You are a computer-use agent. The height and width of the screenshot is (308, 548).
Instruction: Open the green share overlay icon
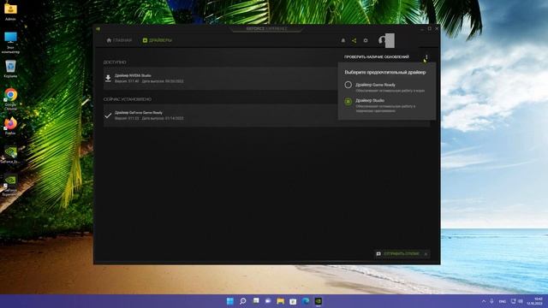point(354,40)
